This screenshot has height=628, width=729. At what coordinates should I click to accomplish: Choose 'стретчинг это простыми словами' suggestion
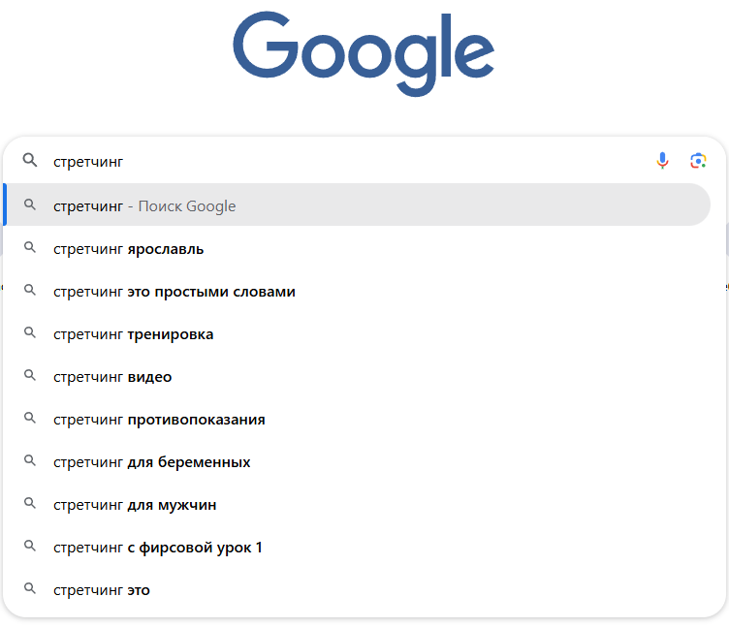(174, 292)
